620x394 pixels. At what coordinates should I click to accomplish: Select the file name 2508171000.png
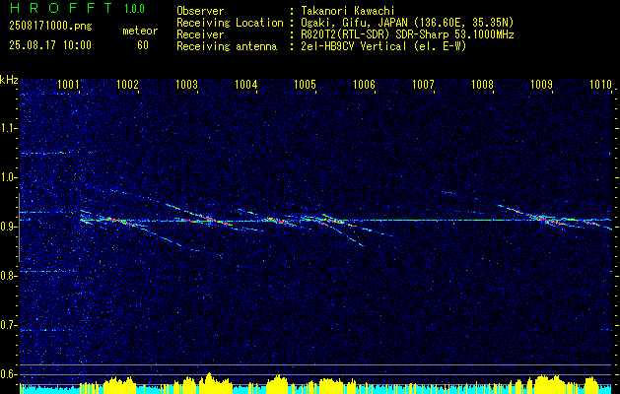coord(50,27)
